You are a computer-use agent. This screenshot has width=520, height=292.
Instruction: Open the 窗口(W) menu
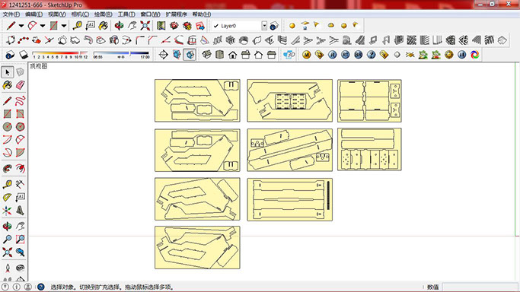tap(150, 14)
